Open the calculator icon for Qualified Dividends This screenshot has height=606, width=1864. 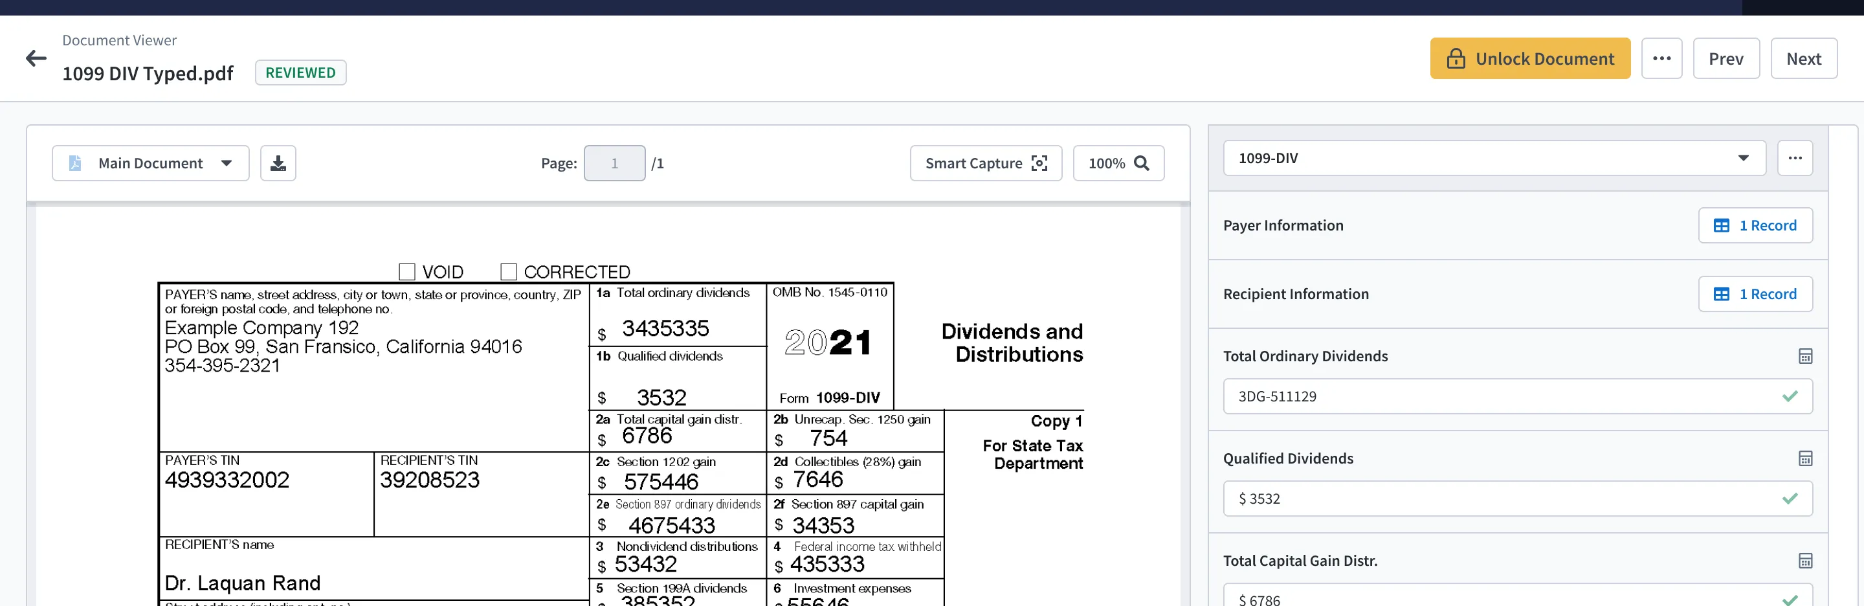click(1804, 458)
